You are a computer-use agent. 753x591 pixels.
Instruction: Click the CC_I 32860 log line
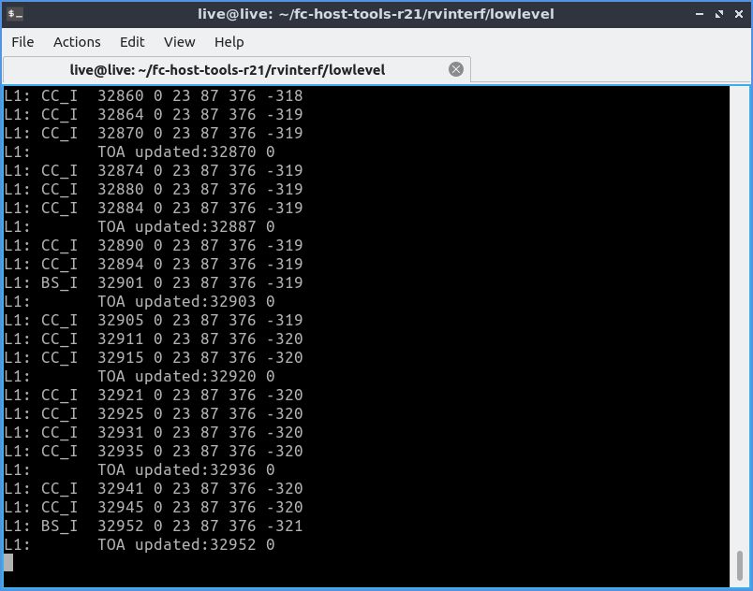pos(154,96)
